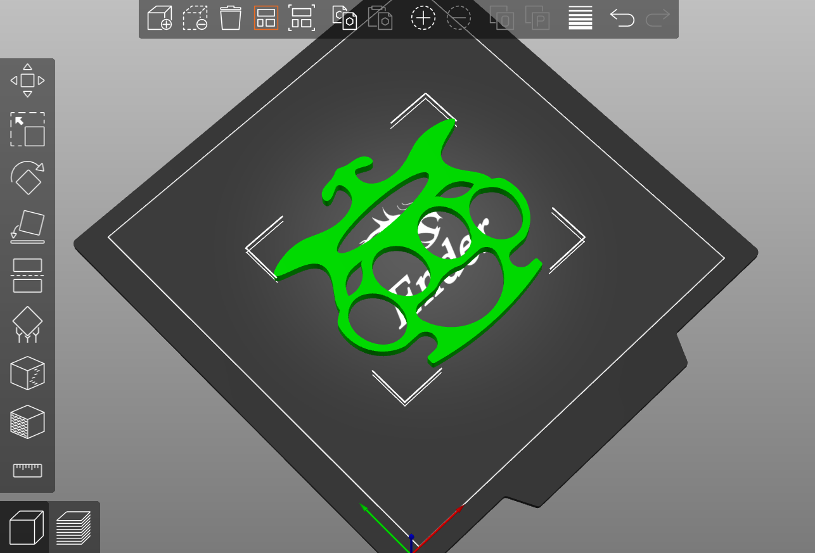The width and height of the screenshot is (815, 553).
Task: Switch to the sliced layers preview view
Action: [74, 527]
